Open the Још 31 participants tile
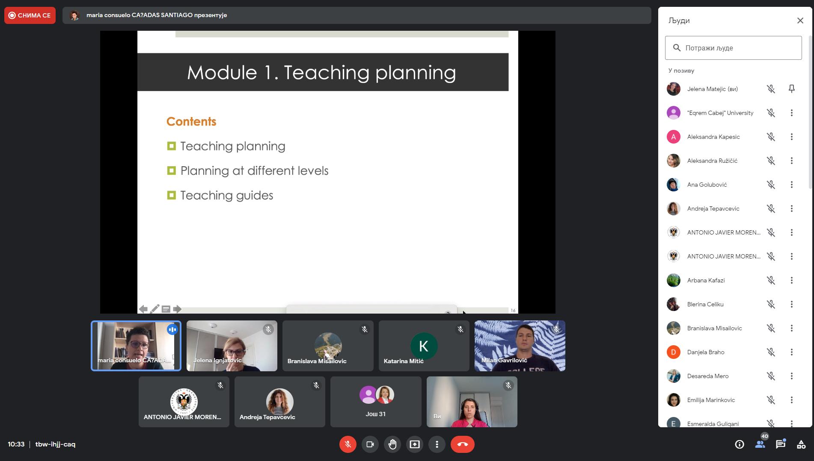This screenshot has height=461, width=814. point(375,402)
